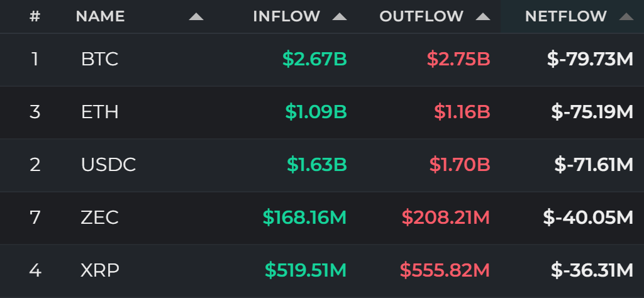Open the XRP row
Viewport: 644px width, 298px height.
(322, 271)
